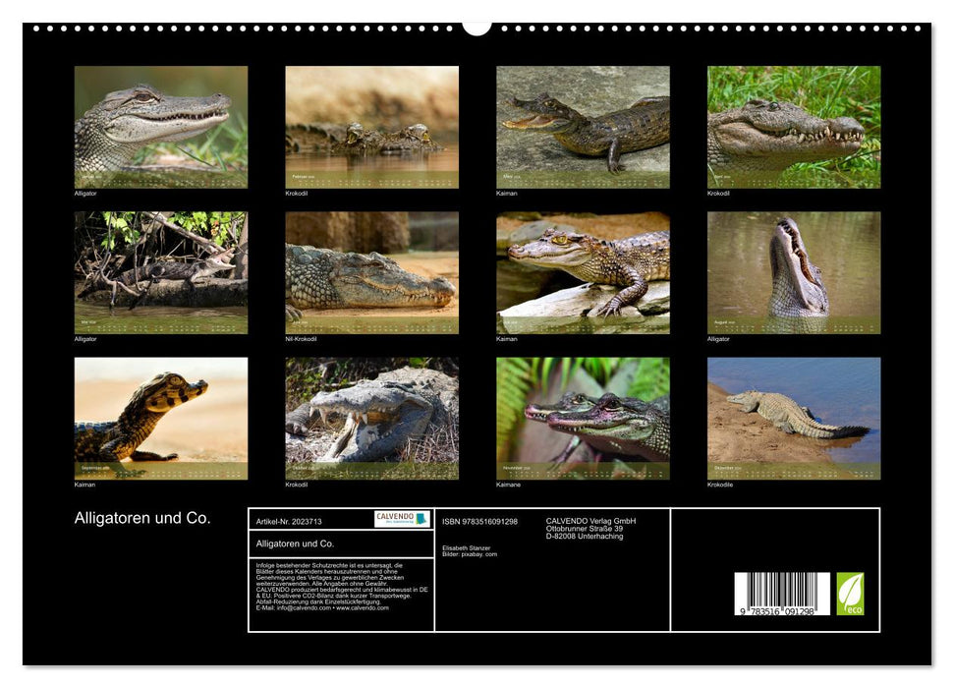Select the alligator rising vertically from water
Screen dimensions: 954x688
point(794,272)
